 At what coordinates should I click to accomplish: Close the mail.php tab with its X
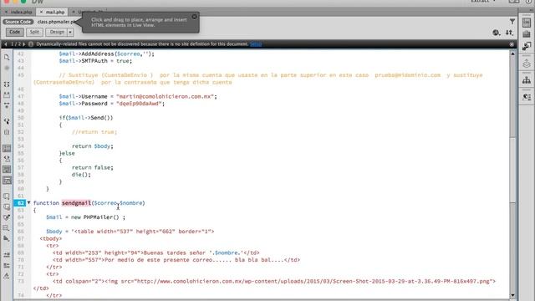point(41,12)
